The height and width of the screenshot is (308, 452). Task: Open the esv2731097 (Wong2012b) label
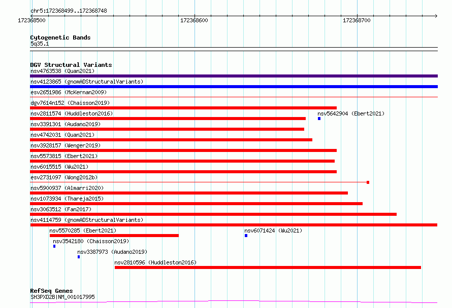click(64, 177)
